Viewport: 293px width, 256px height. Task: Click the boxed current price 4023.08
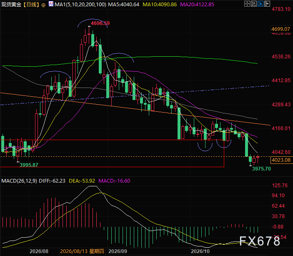(281, 160)
